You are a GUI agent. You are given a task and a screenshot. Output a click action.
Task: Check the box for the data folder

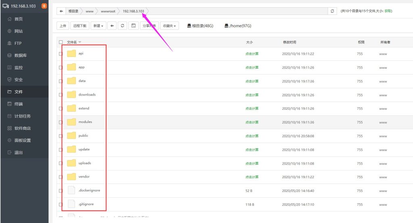pos(61,81)
